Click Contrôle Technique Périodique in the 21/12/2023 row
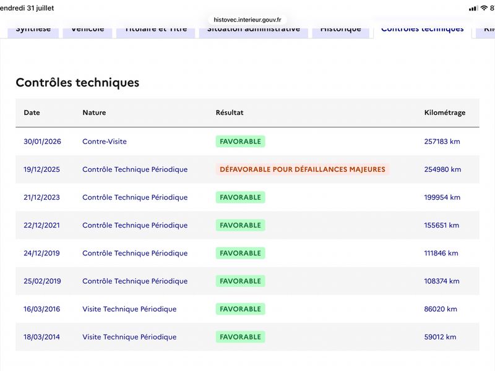The height and width of the screenshot is (371, 495). pyautogui.click(x=135, y=197)
